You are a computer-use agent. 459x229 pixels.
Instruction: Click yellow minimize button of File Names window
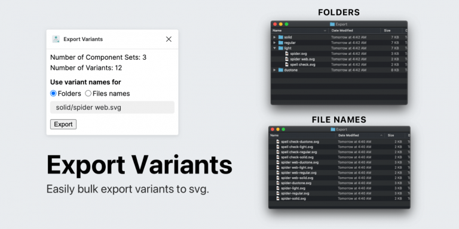(278, 129)
